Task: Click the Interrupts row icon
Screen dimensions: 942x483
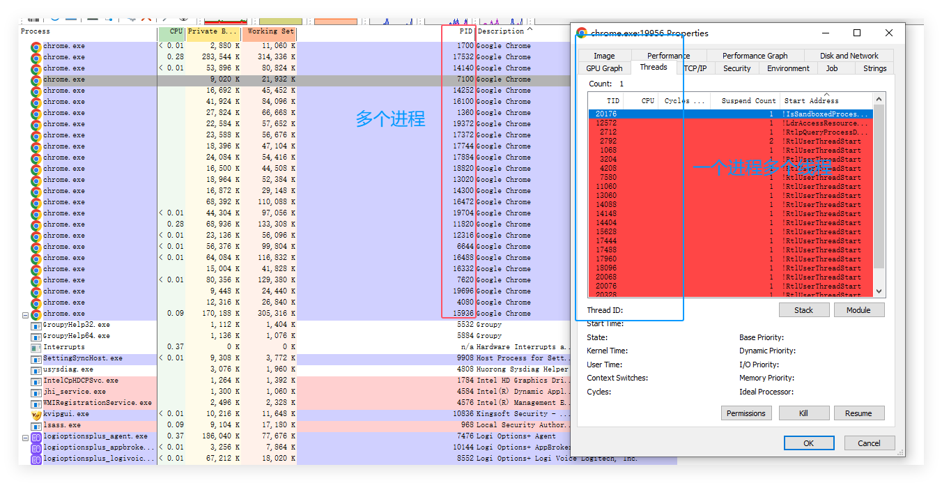Action: click(36, 348)
